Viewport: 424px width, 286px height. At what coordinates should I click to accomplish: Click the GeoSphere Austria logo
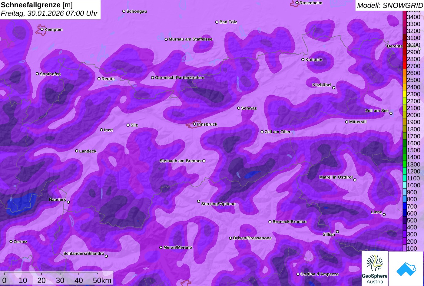point(375,268)
